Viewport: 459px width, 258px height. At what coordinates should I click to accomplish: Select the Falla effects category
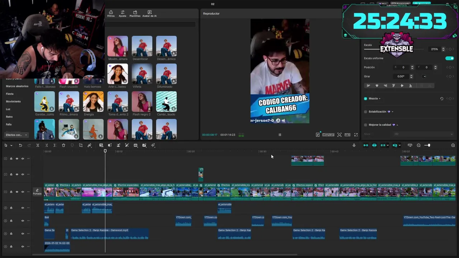tap(9, 124)
